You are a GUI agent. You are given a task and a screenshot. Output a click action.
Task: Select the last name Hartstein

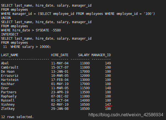pos(10,80)
